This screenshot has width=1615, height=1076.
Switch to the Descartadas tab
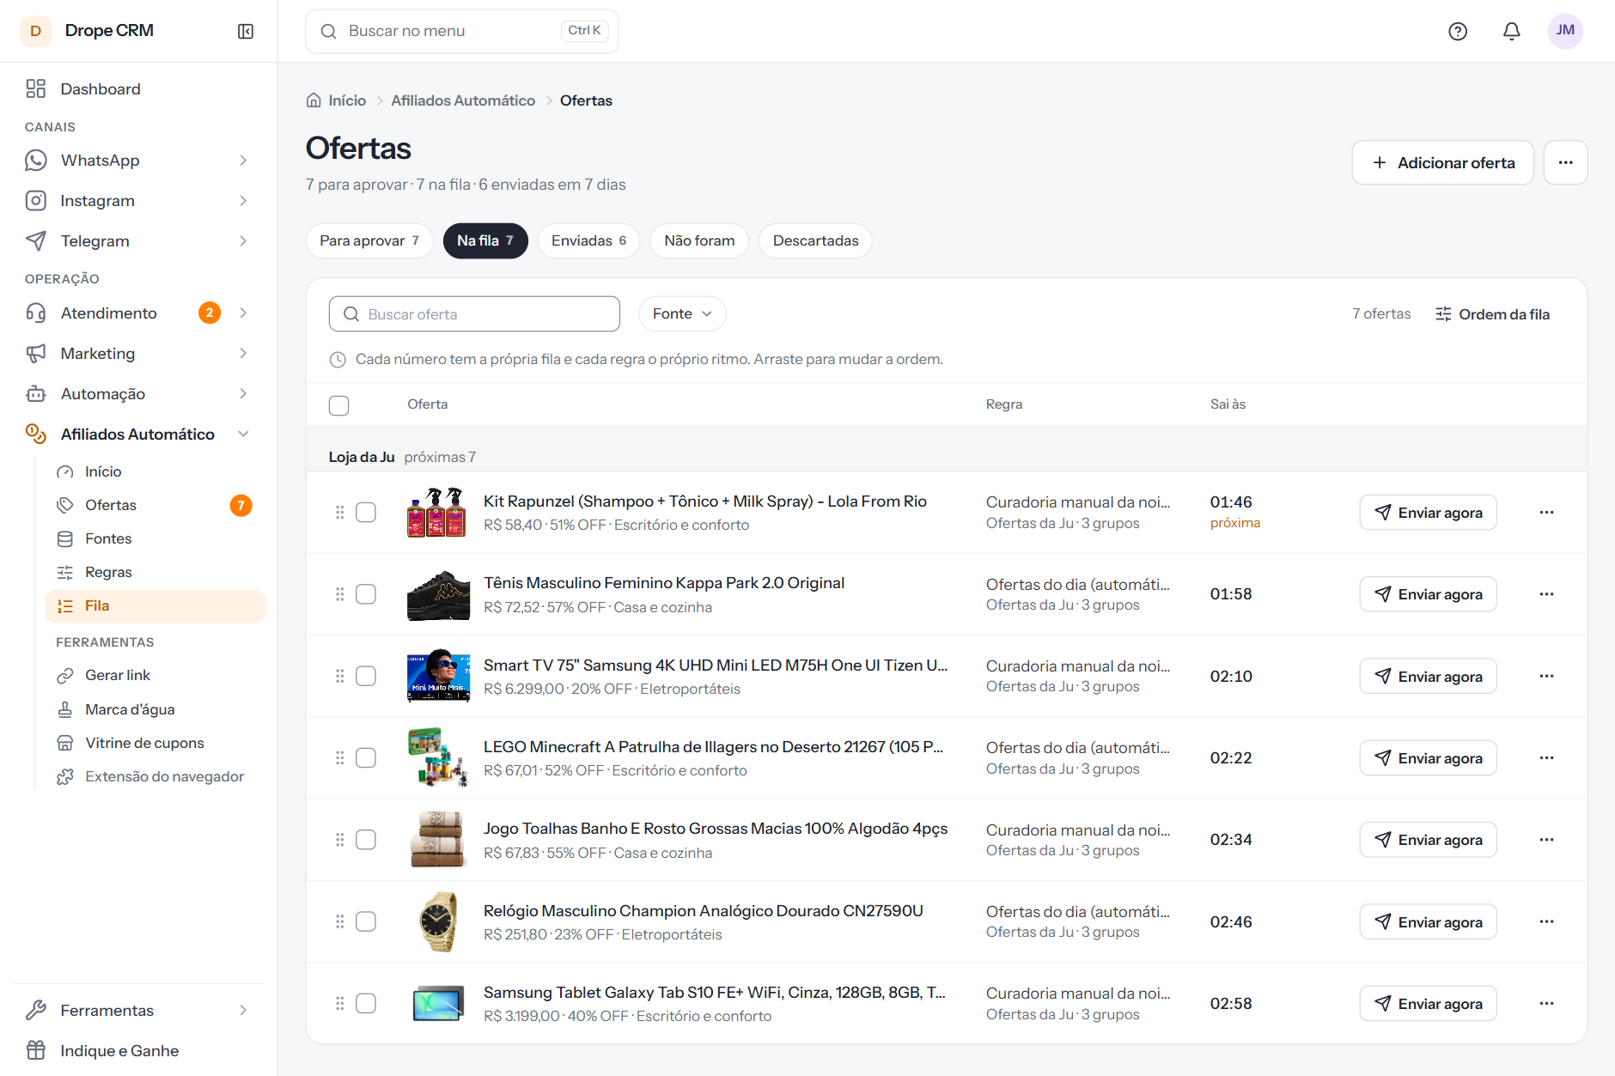pyautogui.click(x=815, y=241)
